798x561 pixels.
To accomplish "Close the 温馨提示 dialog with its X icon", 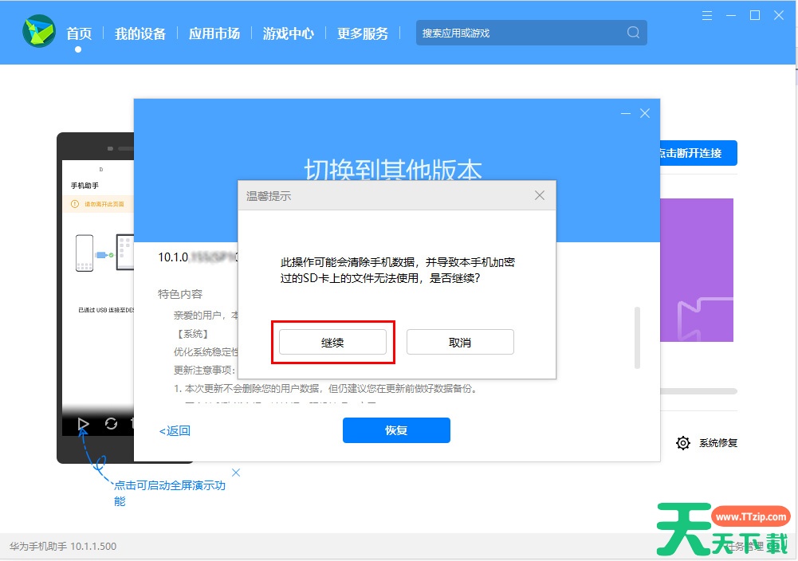I will pyautogui.click(x=539, y=195).
